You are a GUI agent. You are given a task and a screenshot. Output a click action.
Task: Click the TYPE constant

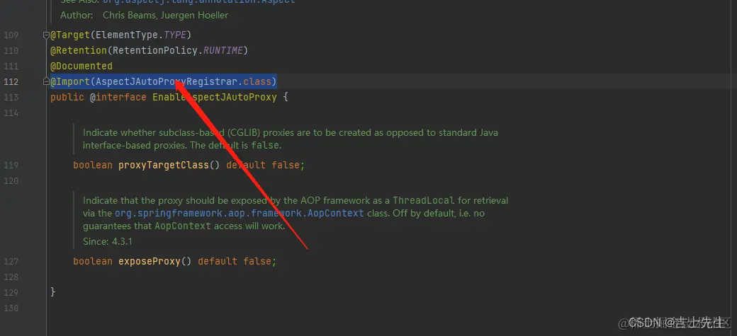pyautogui.click(x=175, y=35)
